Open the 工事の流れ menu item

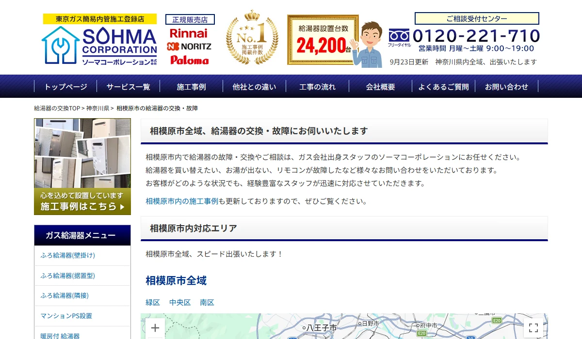tap(318, 87)
